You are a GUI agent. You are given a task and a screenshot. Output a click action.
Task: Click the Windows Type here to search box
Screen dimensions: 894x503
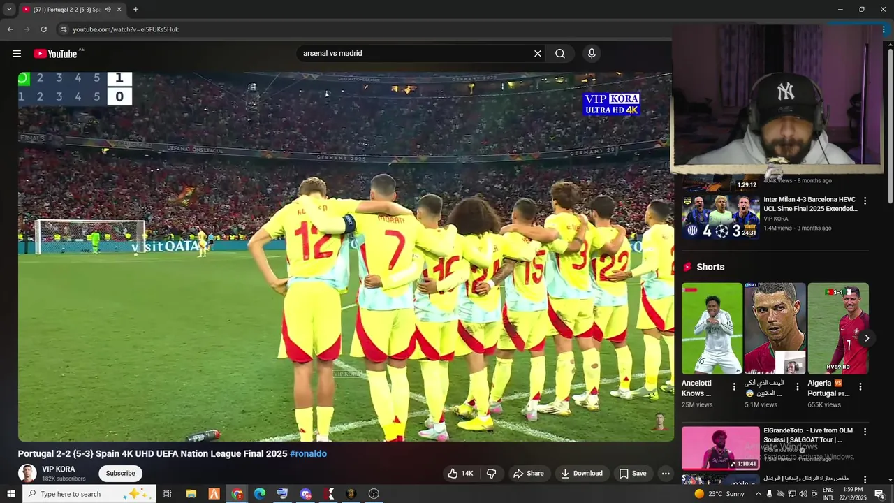(x=90, y=494)
